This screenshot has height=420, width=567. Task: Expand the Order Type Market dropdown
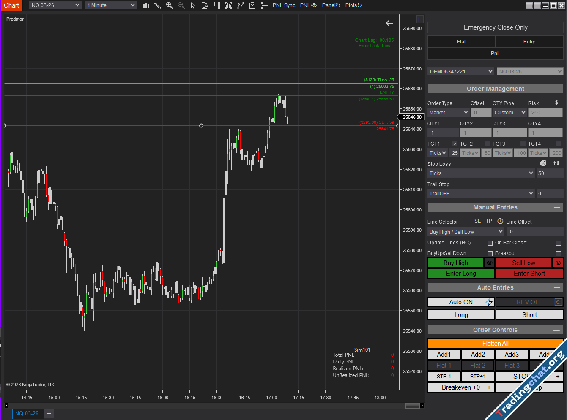coord(448,113)
